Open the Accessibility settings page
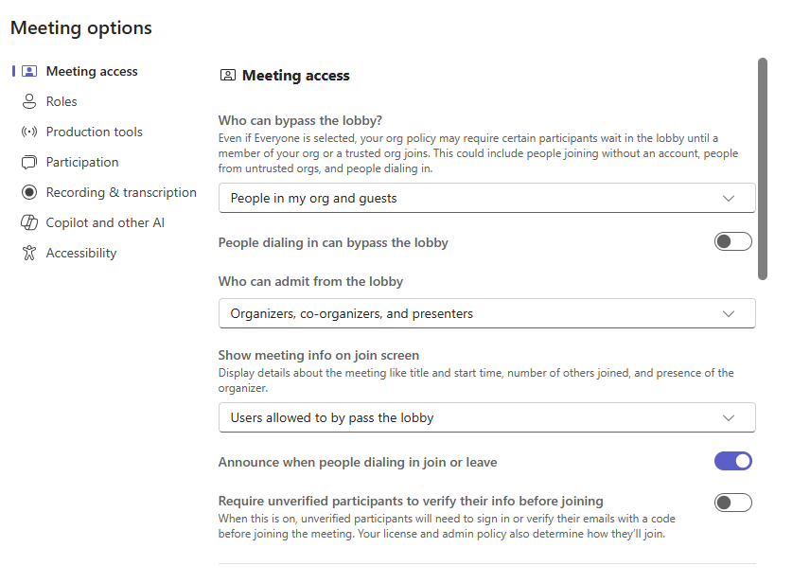810x583 pixels. point(79,253)
